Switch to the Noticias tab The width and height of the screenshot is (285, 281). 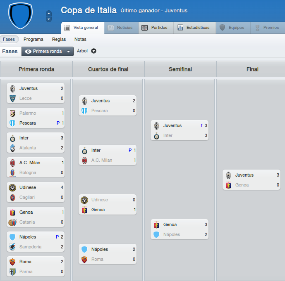tap(121, 28)
